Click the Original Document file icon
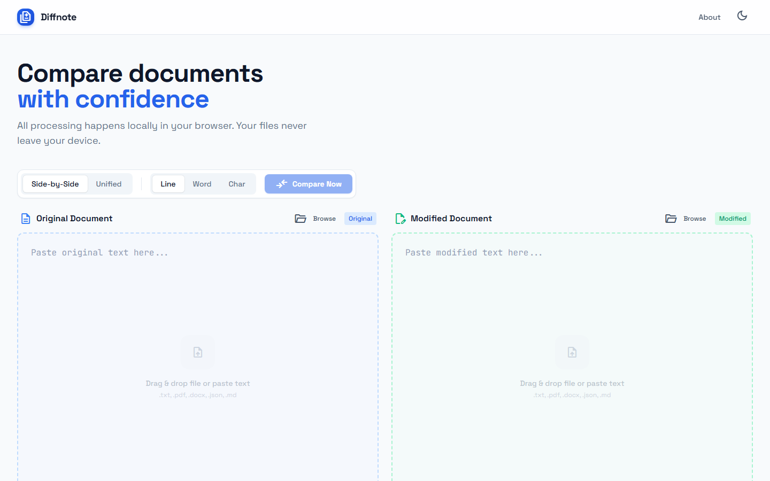The width and height of the screenshot is (770, 481). 26,219
